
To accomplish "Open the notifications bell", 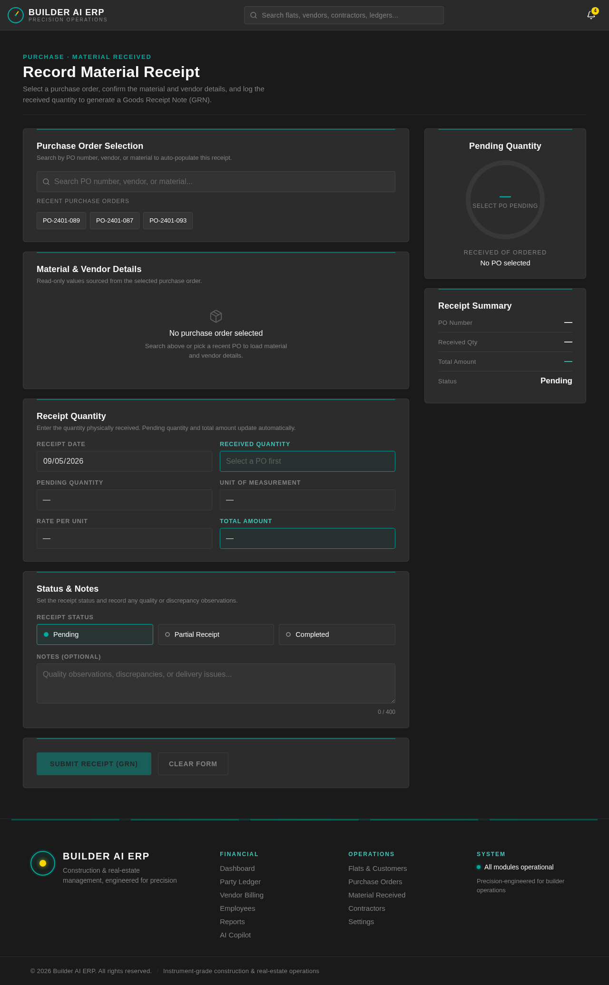I will tap(591, 15).
